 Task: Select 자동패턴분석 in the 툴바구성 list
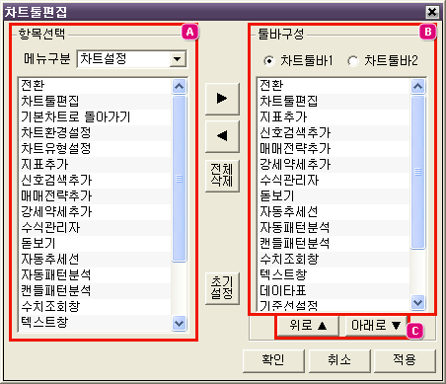(334, 227)
